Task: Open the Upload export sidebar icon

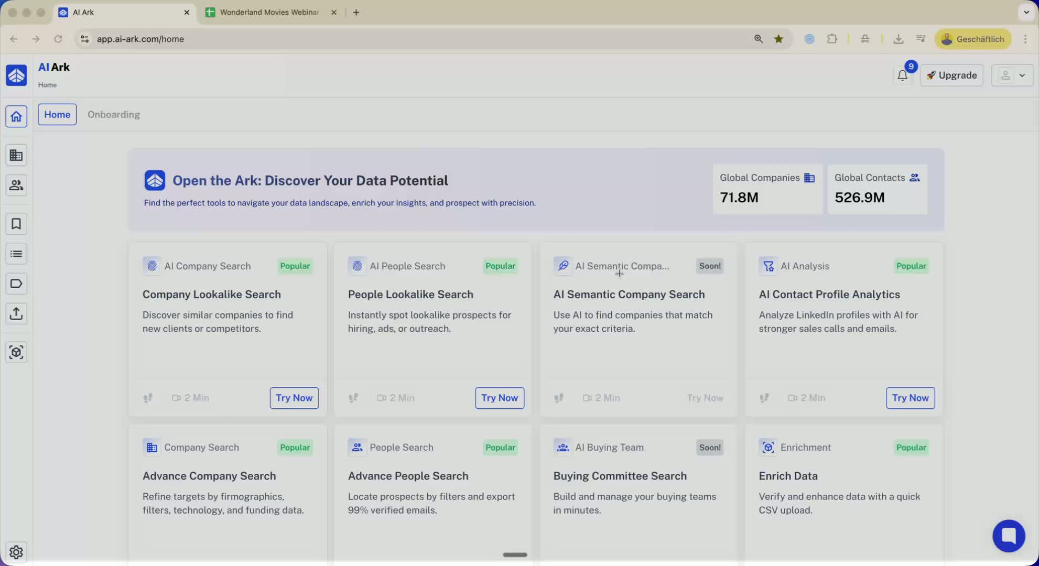Action: coord(16,314)
